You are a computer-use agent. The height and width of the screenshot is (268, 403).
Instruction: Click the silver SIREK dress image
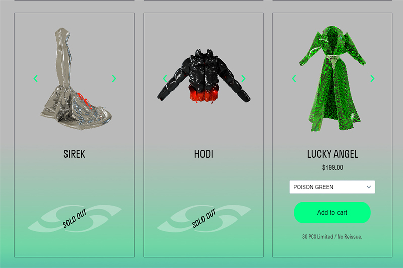[76, 79]
